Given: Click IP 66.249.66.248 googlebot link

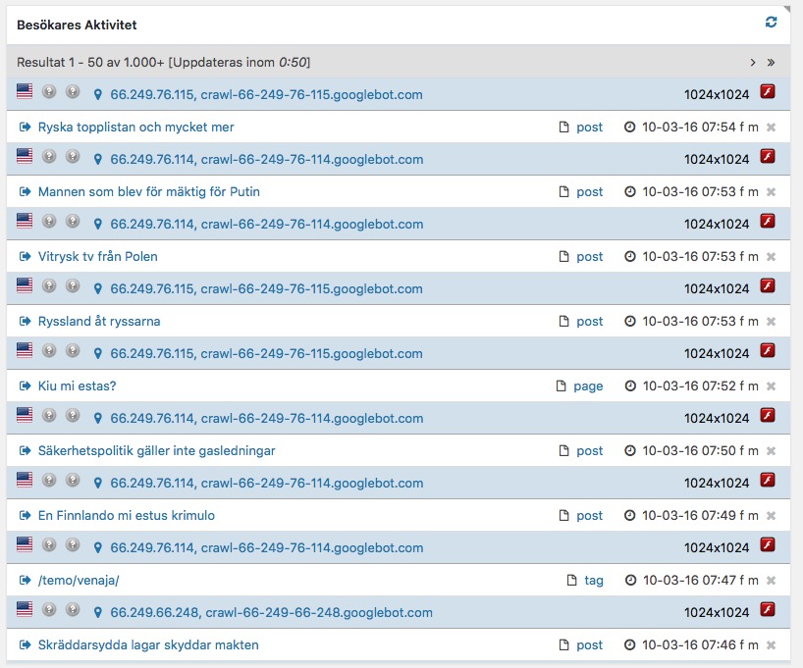Looking at the screenshot, I should [x=271, y=613].
